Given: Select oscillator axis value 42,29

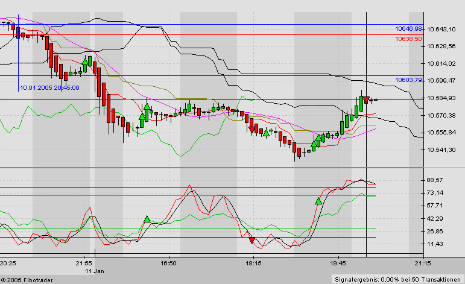Looking at the screenshot, I should 435,218.
